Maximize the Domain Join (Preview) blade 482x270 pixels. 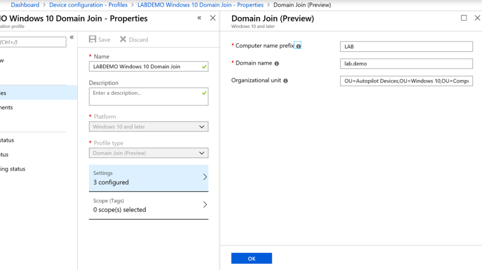click(464, 18)
